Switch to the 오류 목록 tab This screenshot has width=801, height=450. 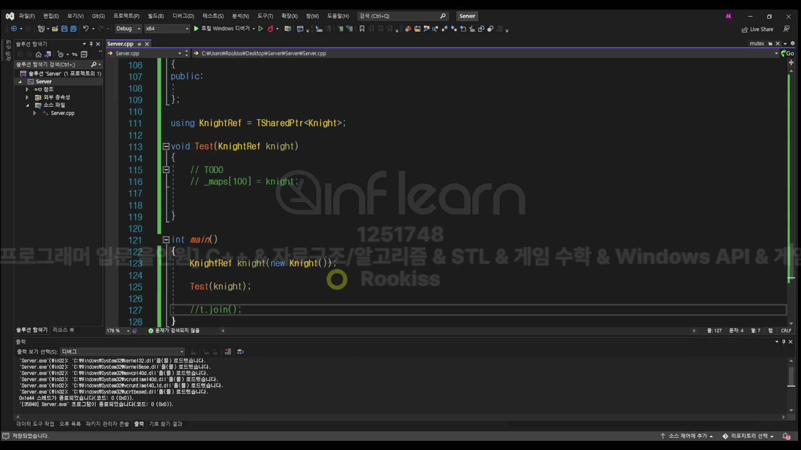(70, 424)
